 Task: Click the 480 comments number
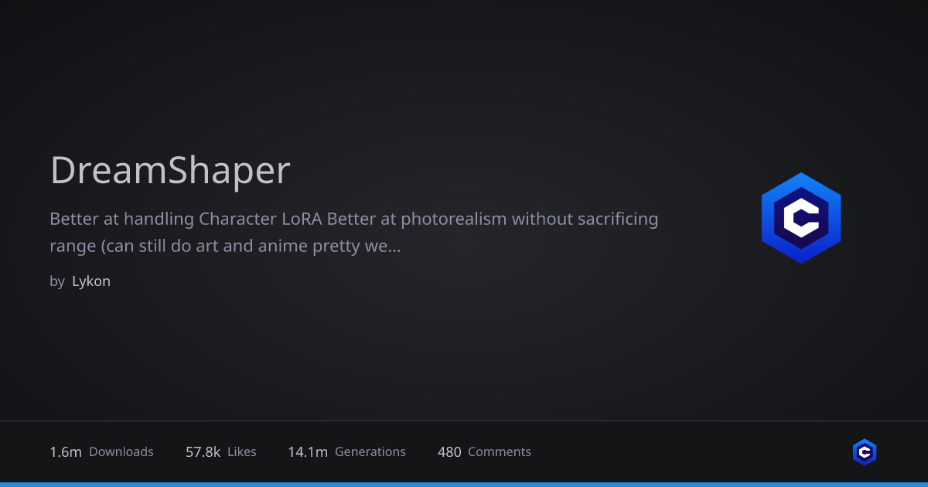[449, 452]
